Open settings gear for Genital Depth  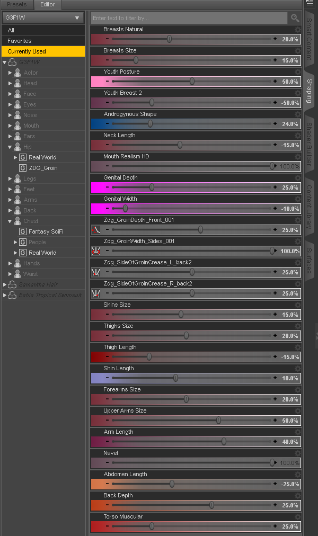[298, 178]
